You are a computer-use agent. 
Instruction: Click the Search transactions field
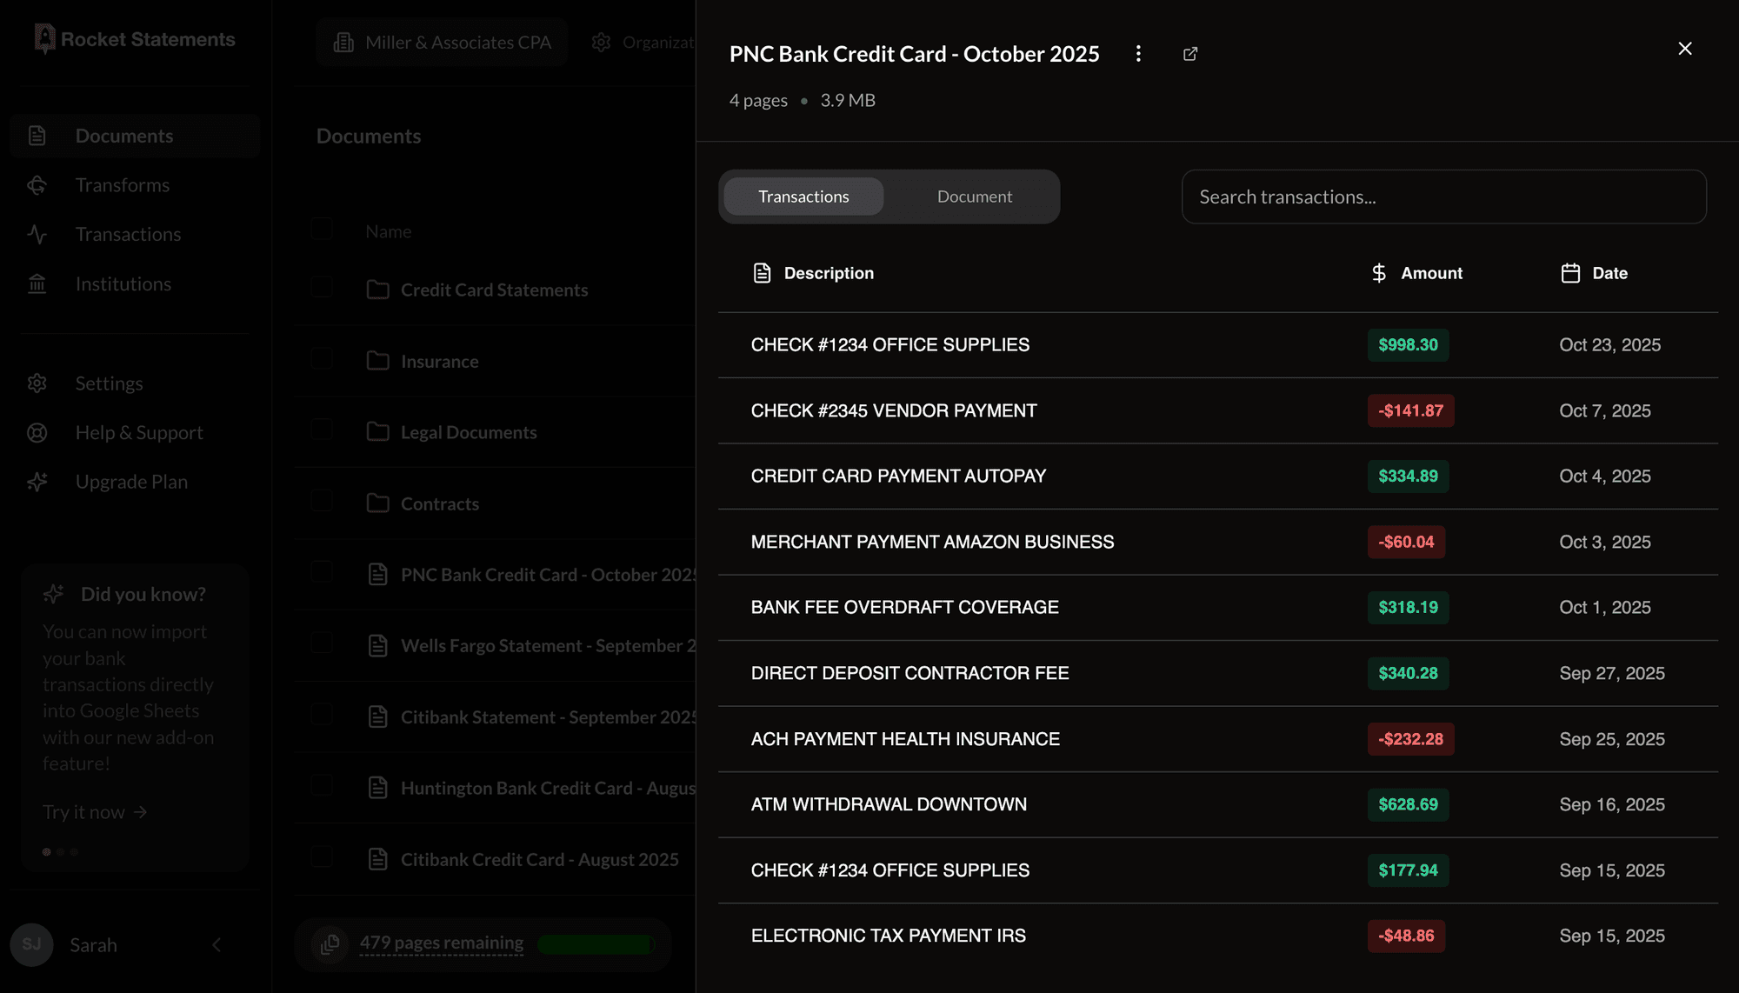(1443, 197)
